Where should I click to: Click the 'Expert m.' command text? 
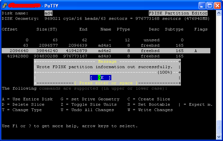[x=201, y=104]
